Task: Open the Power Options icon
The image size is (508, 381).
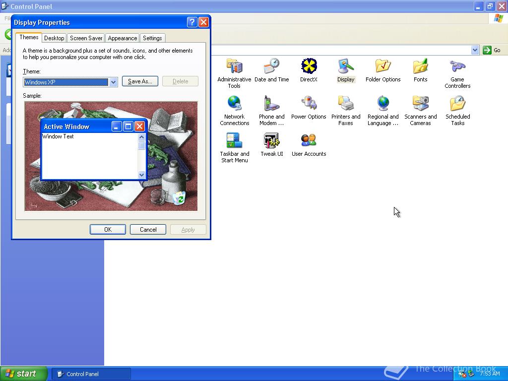Action: [309, 107]
